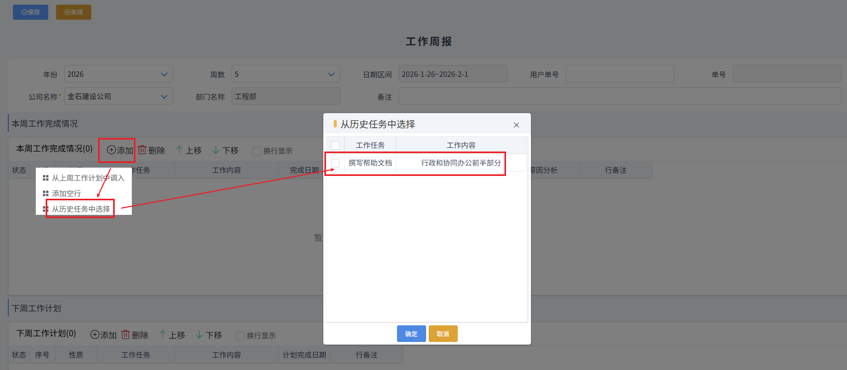Click the delete trash icon in 下周工作计划 toolbar

(x=126, y=335)
